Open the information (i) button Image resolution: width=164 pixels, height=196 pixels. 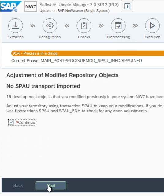(127, 6)
